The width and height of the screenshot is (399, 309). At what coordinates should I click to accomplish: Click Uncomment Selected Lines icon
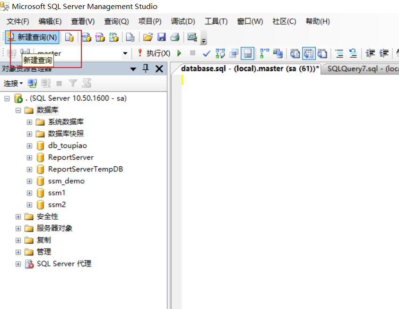[353, 53]
